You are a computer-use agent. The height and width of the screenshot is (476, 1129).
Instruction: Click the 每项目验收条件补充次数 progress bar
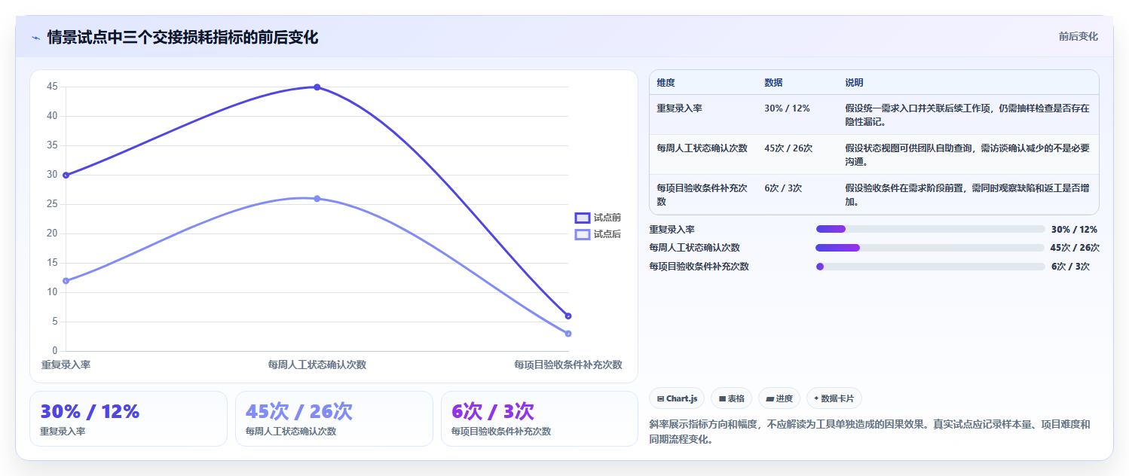tap(931, 267)
